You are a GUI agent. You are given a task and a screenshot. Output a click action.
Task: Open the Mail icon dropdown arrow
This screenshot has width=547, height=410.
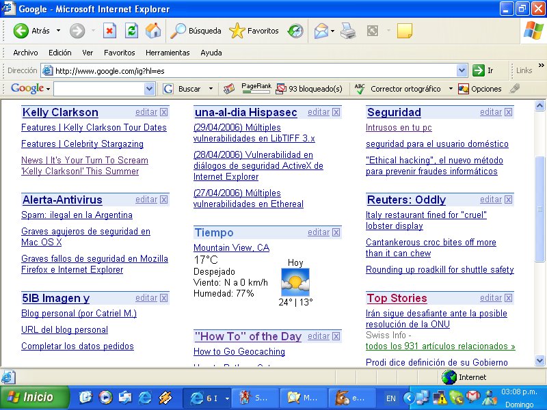(x=332, y=31)
